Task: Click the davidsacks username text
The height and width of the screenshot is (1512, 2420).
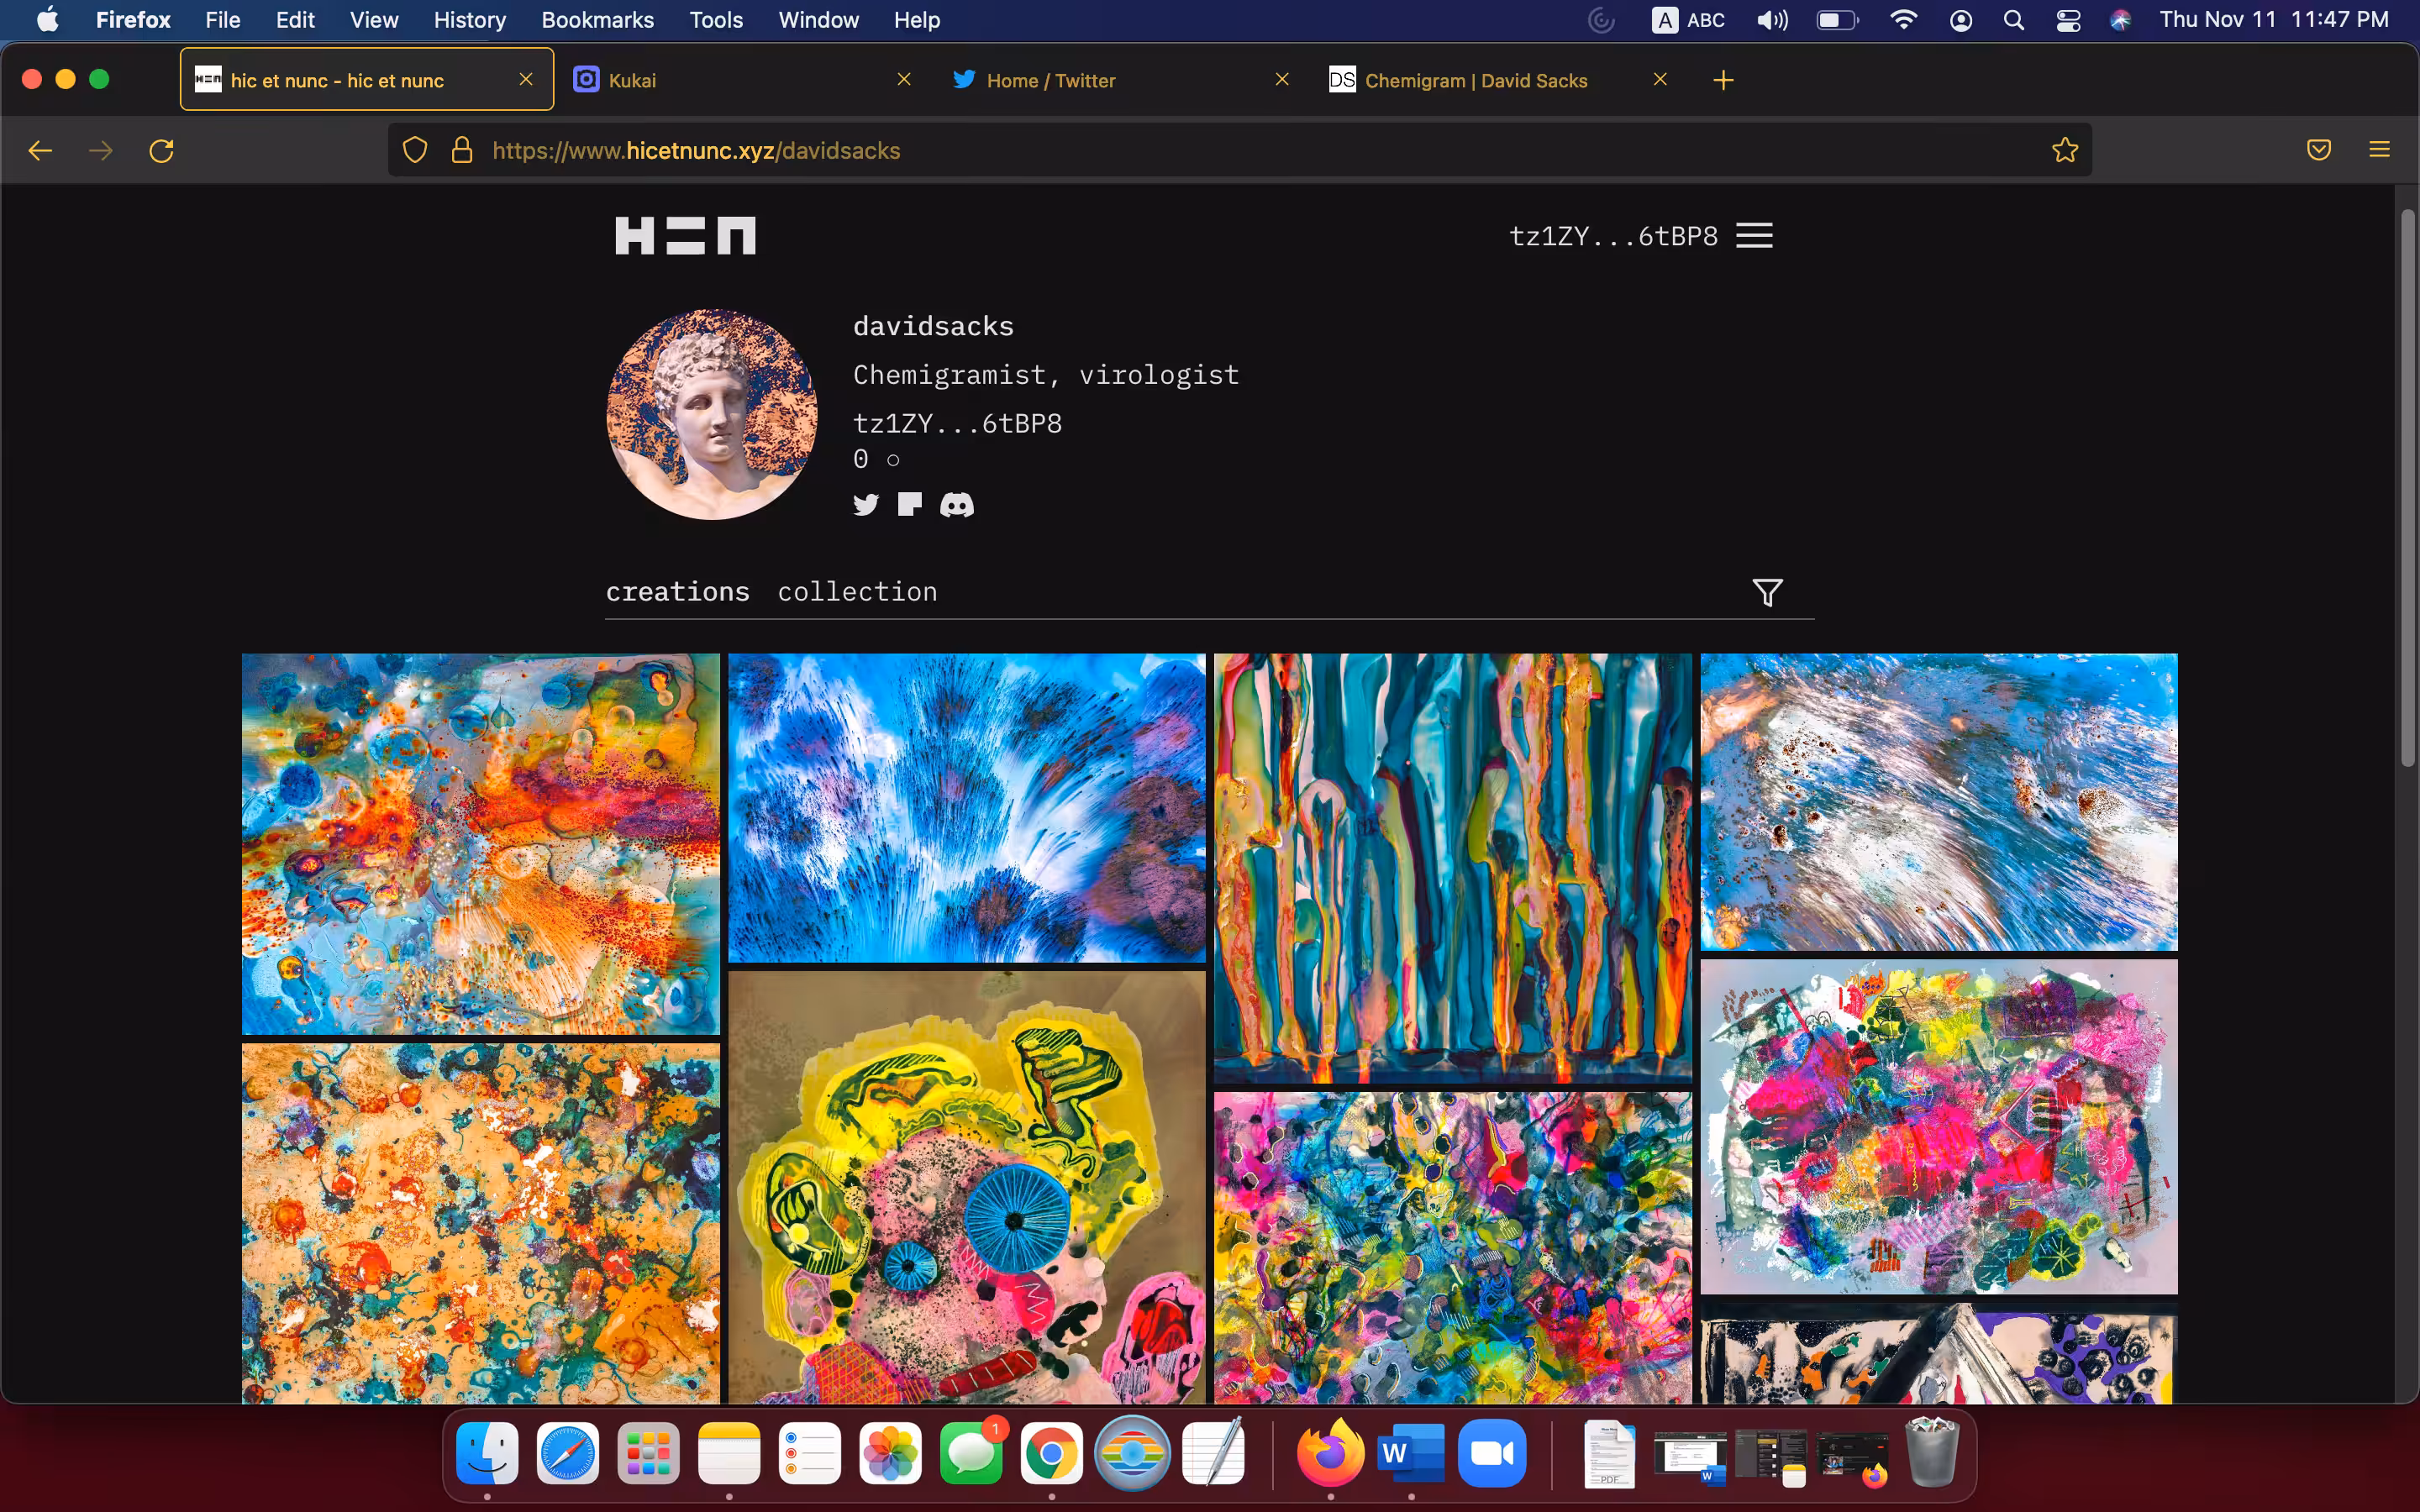Action: (x=933, y=326)
